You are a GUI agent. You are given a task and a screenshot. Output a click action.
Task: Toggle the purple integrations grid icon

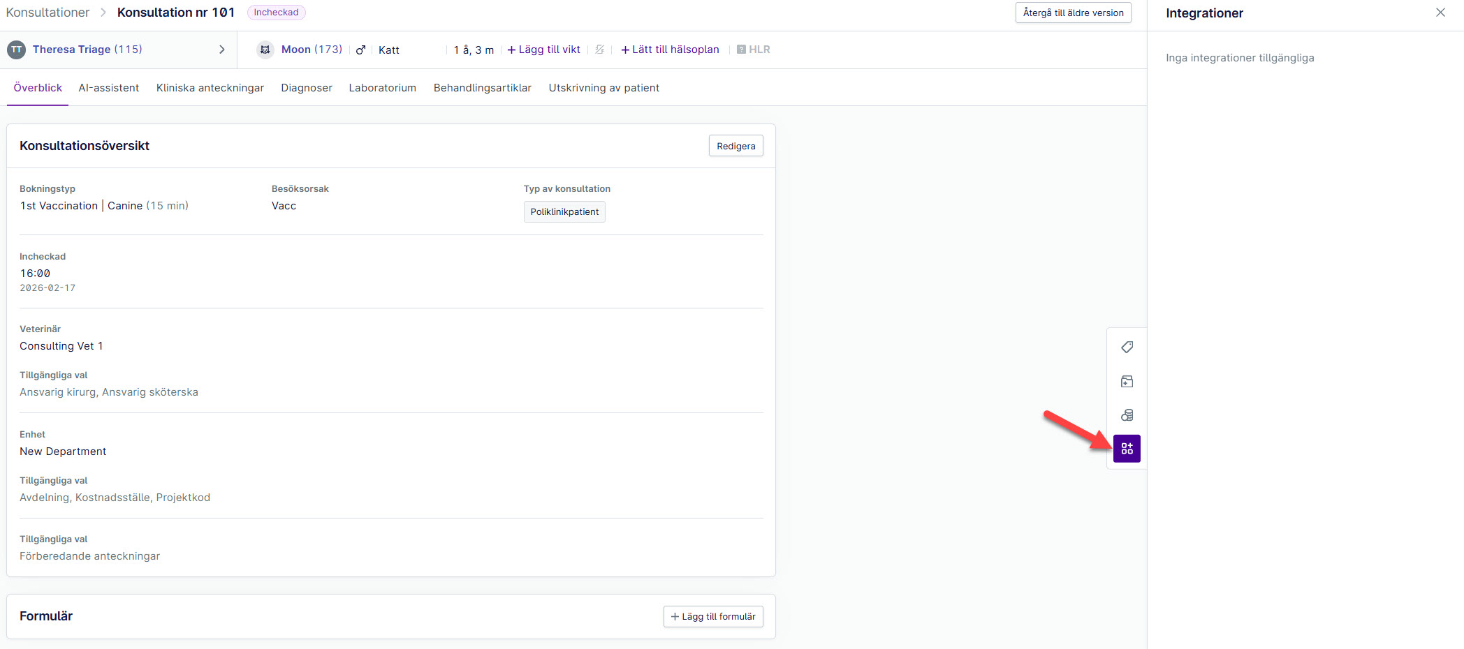point(1127,449)
